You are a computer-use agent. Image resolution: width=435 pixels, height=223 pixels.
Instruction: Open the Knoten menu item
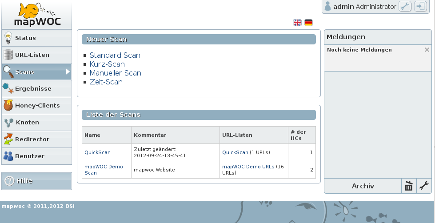[x=36, y=123]
